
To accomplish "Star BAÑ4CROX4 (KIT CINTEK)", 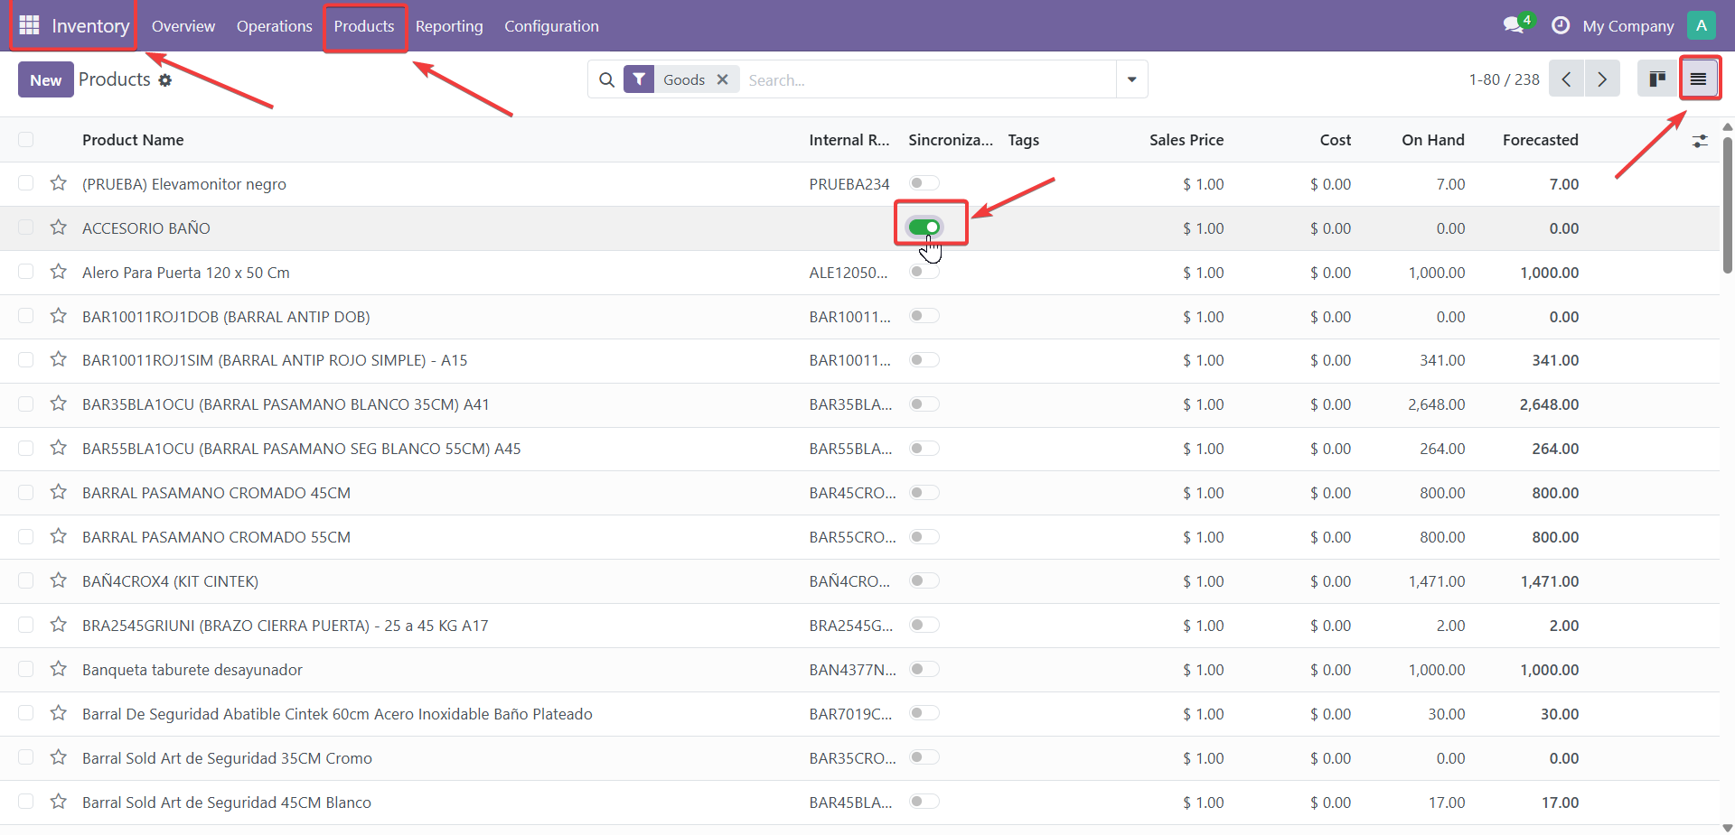I will click(59, 580).
